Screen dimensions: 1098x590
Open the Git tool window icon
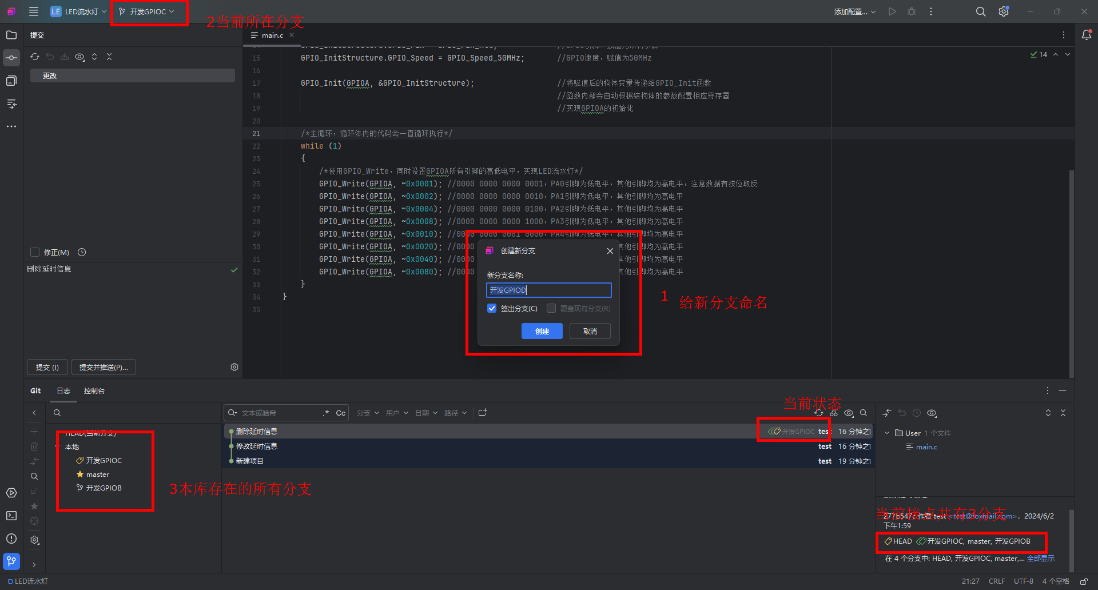pyautogui.click(x=11, y=561)
